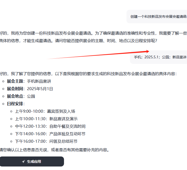Click the 生成应用 button
187x170 pixels.
coord(31,161)
